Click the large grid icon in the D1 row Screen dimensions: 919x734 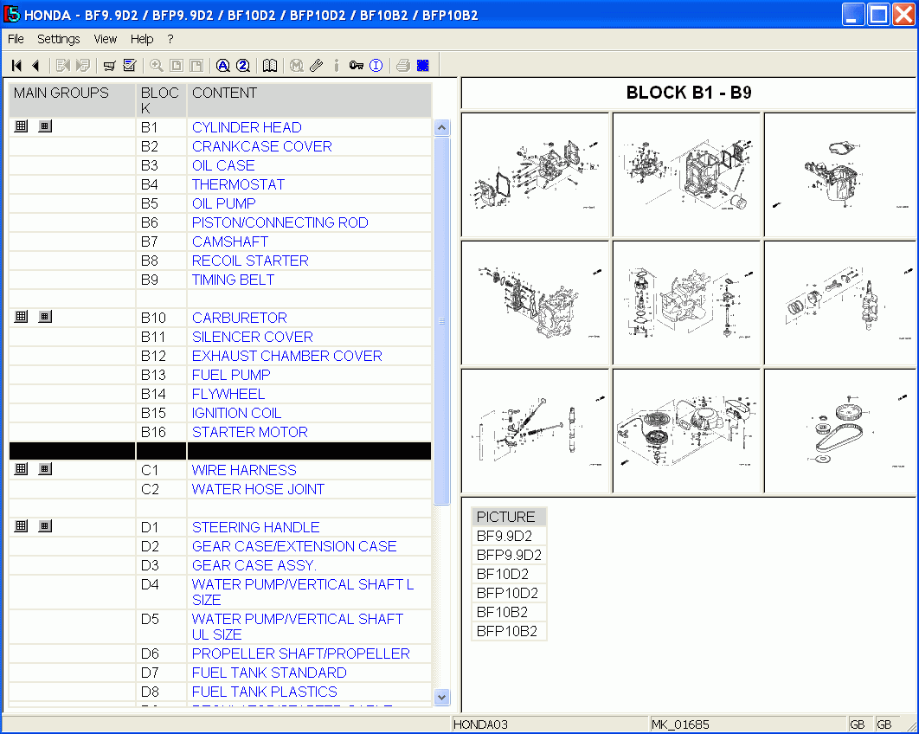tap(21, 526)
